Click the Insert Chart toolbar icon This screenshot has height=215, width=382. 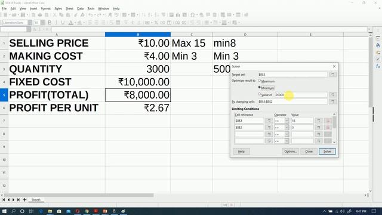178,15
